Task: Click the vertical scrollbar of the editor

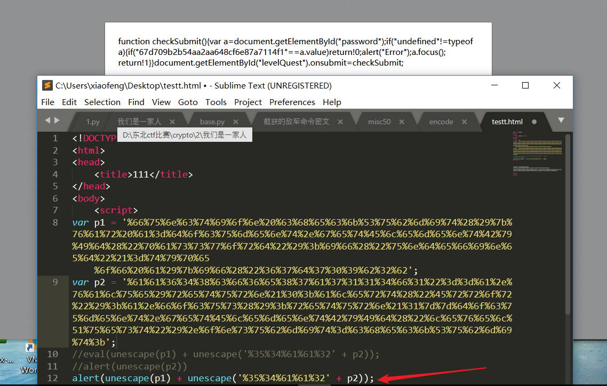Action: pyautogui.click(x=568, y=224)
